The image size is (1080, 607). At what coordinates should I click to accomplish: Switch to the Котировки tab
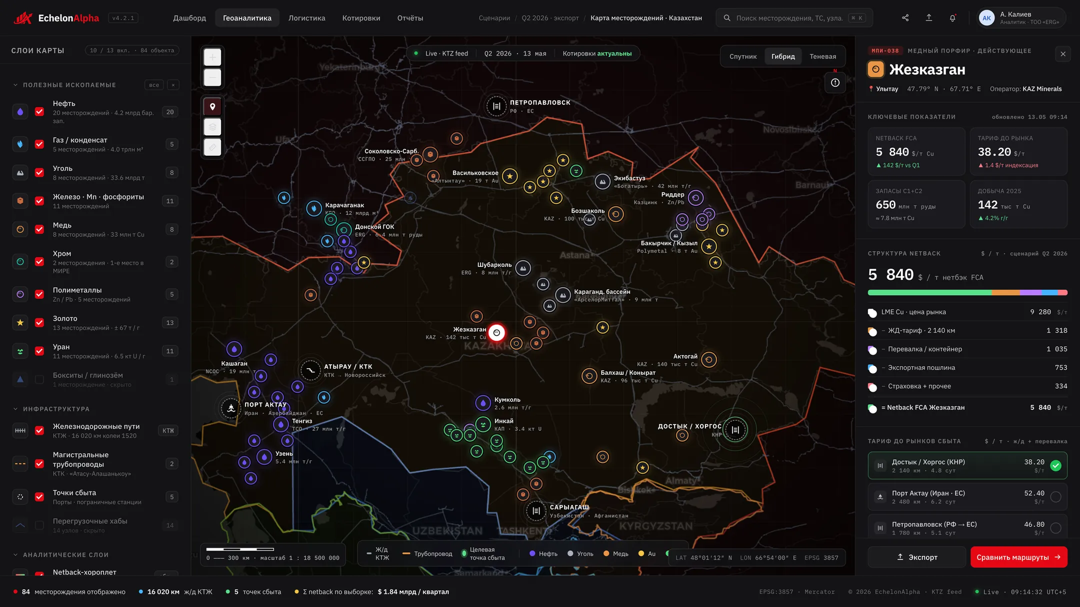point(361,18)
